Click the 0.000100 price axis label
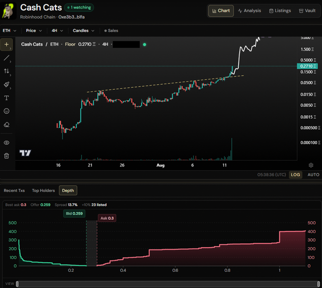Viewport: 322px width, 288px height. pos(310,142)
